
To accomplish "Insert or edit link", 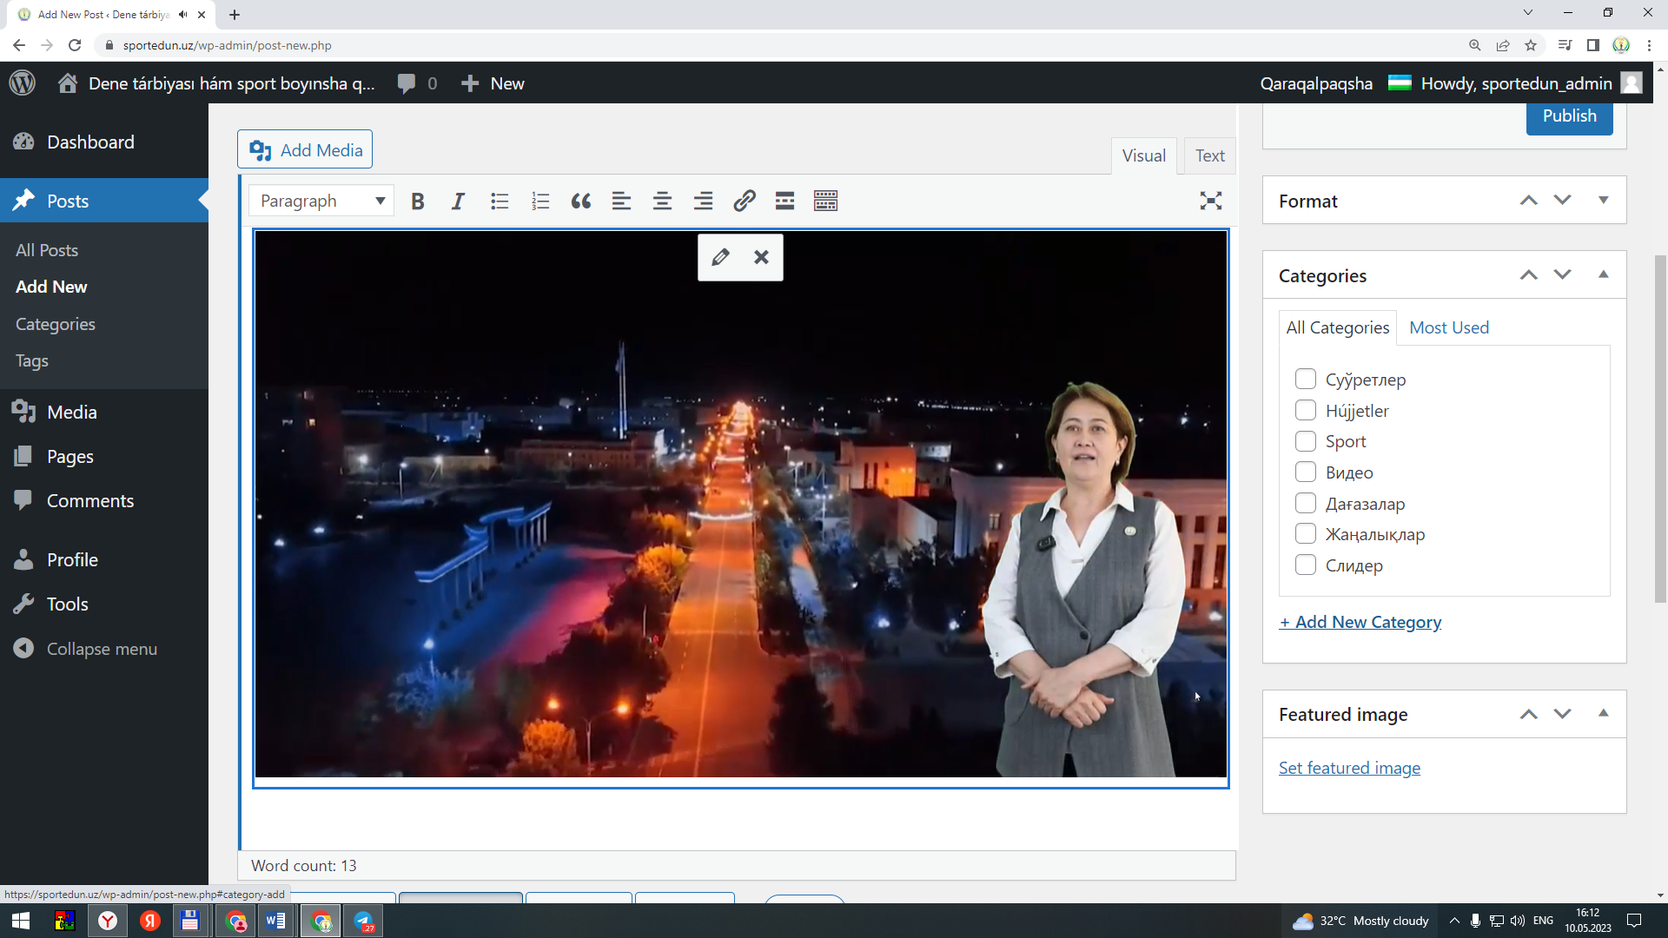I will pyautogui.click(x=744, y=201).
